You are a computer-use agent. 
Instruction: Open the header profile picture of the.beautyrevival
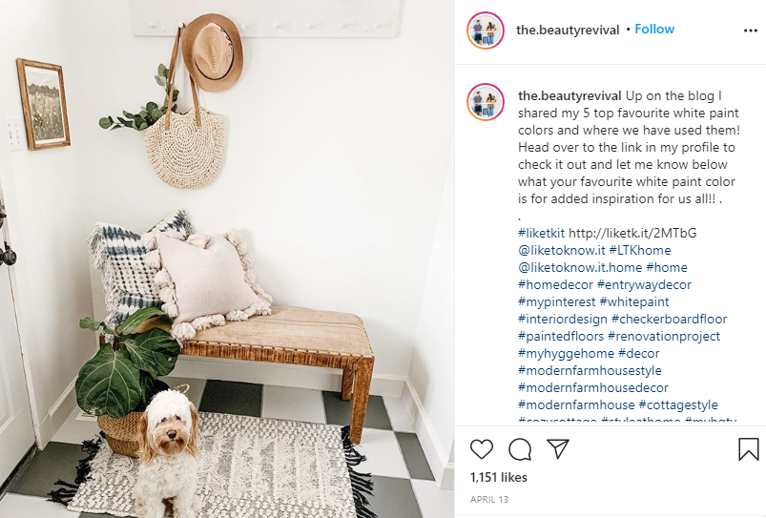486,31
